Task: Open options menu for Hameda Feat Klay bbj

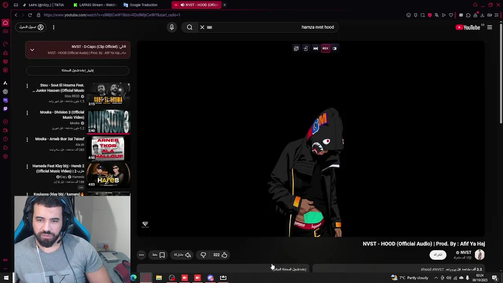Action: pyautogui.click(x=27, y=167)
